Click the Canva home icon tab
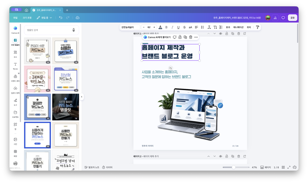This screenshot has height=183, width=308. (x=26, y=10)
